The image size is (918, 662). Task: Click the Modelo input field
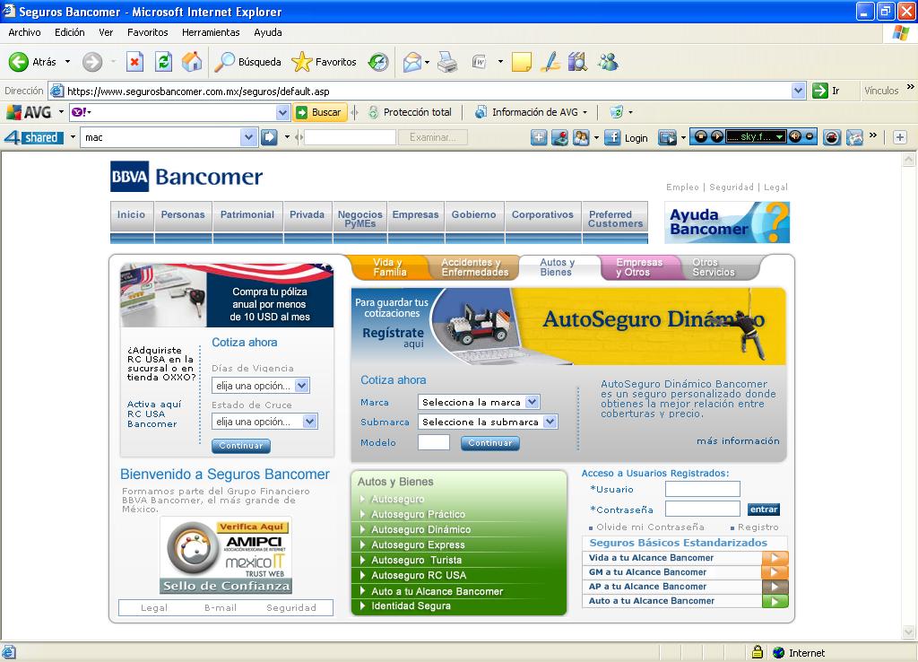[x=434, y=442]
